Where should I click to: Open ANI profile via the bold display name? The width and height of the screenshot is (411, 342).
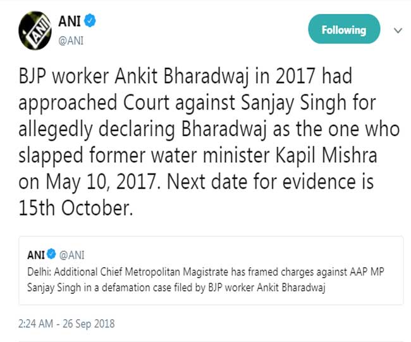69,22
